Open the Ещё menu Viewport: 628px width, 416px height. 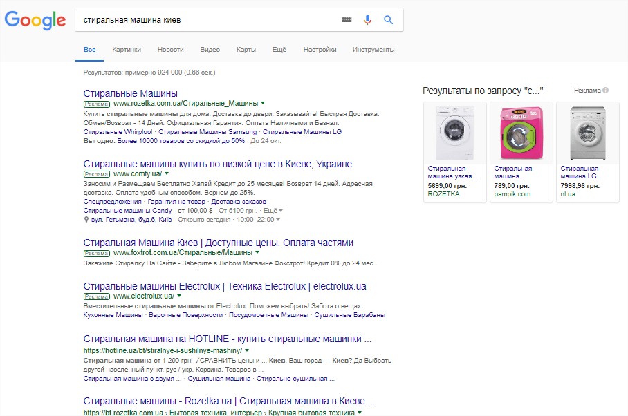coord(279,50)
